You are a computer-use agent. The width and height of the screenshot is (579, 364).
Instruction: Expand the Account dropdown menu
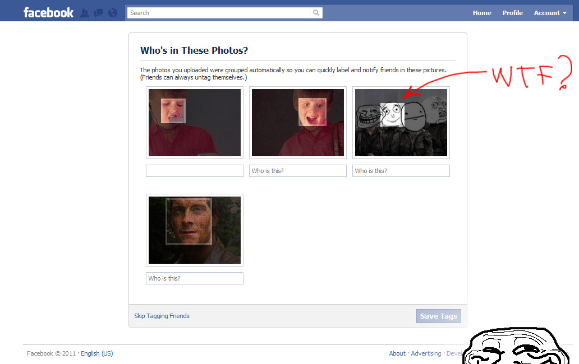coord(550,13)
